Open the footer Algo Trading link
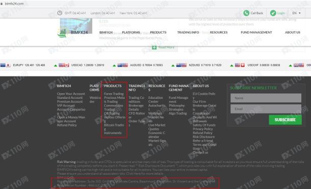The image size is (311, 189). 178,113
